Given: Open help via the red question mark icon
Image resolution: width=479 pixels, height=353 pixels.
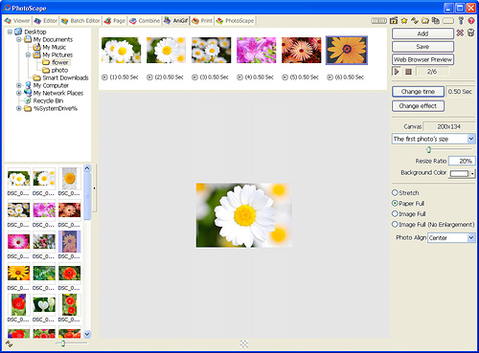Looking at the screenshot, I should (x=471, y=21).
